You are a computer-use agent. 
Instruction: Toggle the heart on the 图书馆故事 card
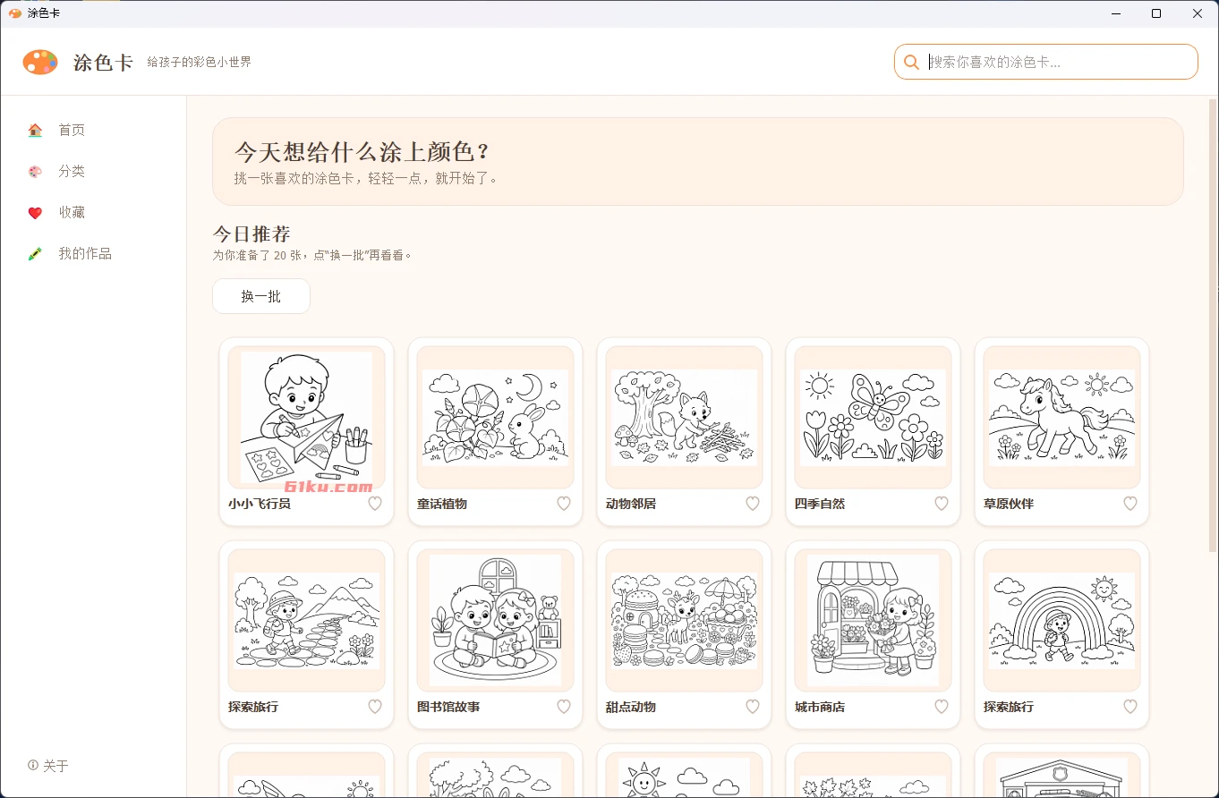[x=564, y=707]
